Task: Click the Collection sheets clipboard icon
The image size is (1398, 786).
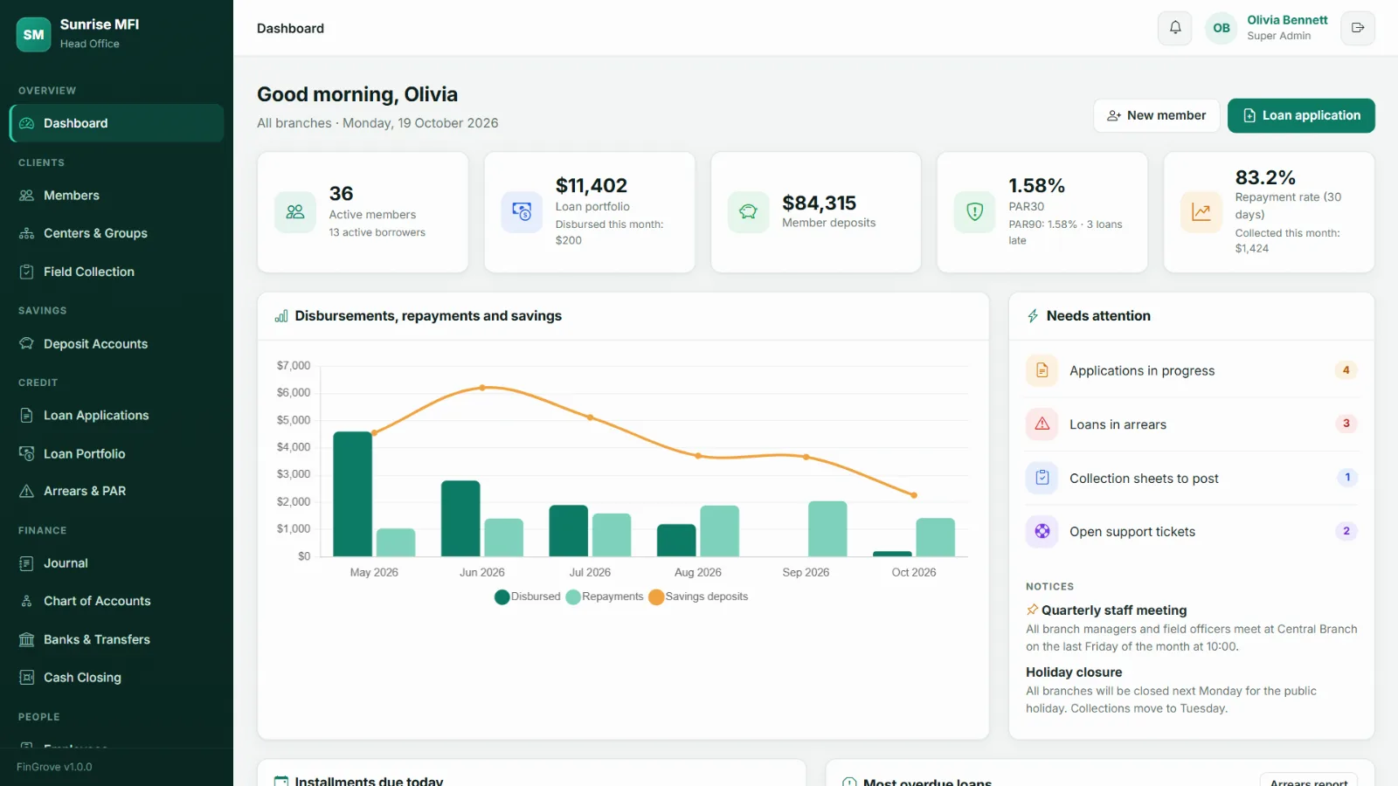Action: (x=1042, y=478)
